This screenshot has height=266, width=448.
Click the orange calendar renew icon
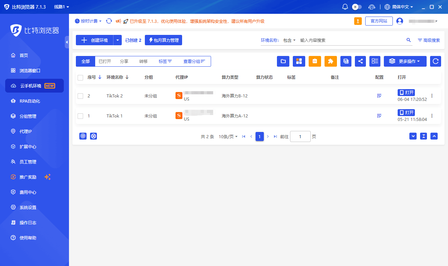coord(315,61)
